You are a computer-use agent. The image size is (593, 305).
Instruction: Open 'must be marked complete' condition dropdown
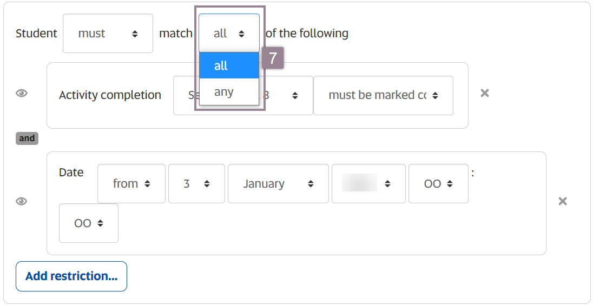pos(383,96)
